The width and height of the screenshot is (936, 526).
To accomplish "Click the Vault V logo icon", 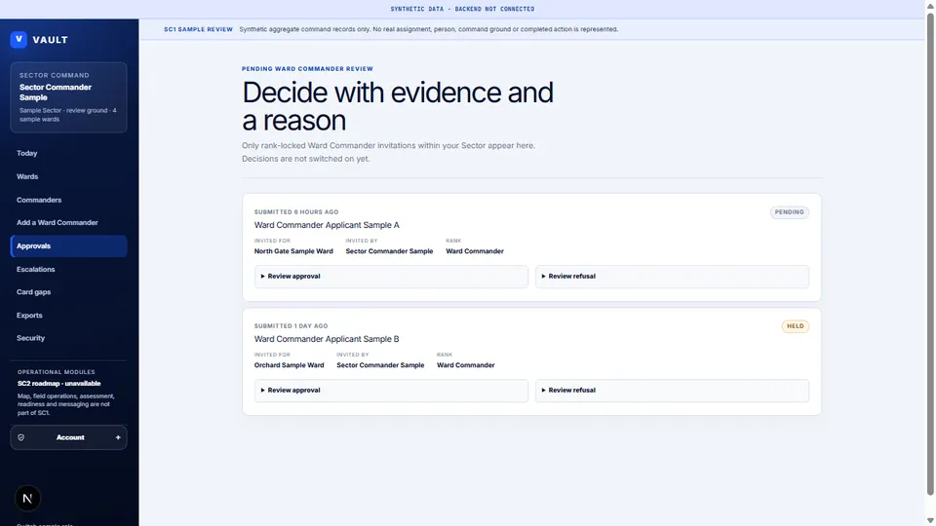I will (19, 39).
